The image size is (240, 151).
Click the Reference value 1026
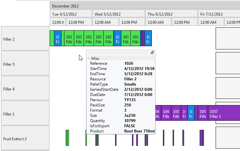click(x=128, y=63)
